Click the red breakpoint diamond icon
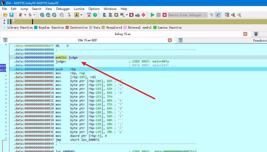Viewport: 267px width, 152px height. click(x=143, y=15)
